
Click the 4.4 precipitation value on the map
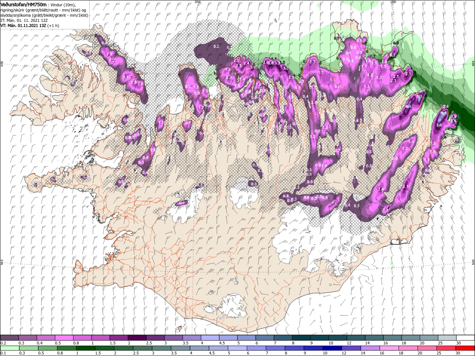pos(408,107)
